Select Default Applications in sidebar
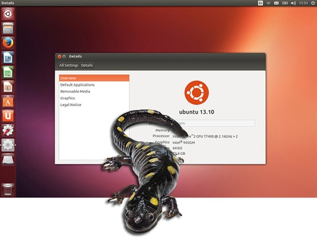Screen dimensions: 317x237 coord(94,85)
